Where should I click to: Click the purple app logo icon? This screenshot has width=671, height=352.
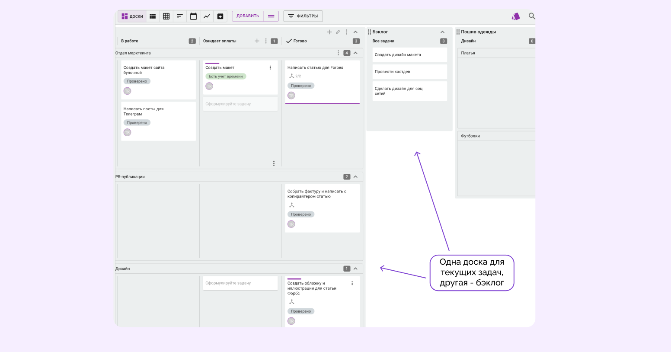tap(516, 16)
